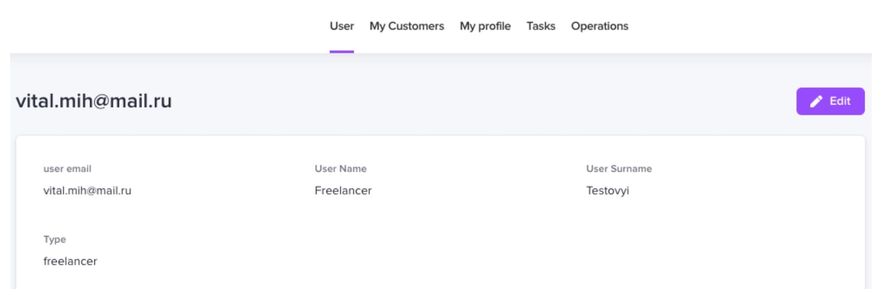Select the vital.mih@mail.ru value in details card
The height and width of the screenshot is (289, 886).
pos(87,190)
